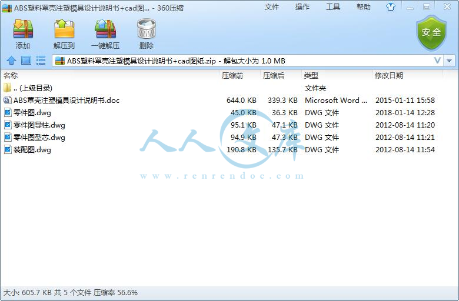Click the date 2018-01-14 12:28
Image resolution: width=459 pixels, height=301 pixels.
pos(405,113)
